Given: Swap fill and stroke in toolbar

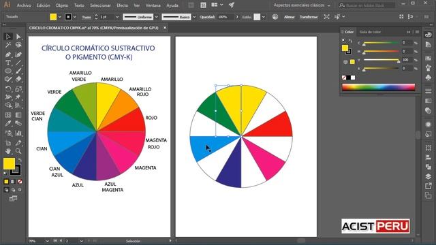Looking at the screenshot, I should point(20,160).
